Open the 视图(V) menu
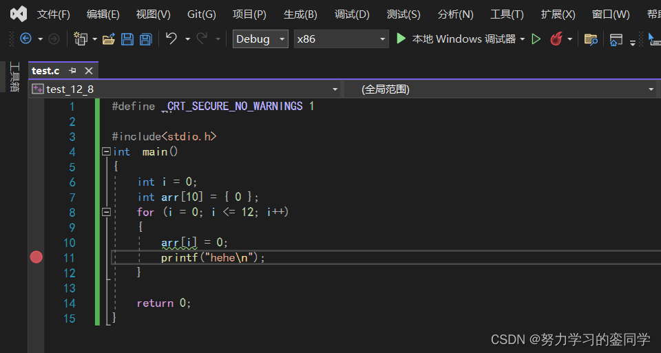 click(153, 14)
